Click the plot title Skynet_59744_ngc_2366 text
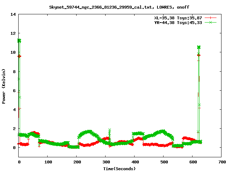 pos(119,7)
